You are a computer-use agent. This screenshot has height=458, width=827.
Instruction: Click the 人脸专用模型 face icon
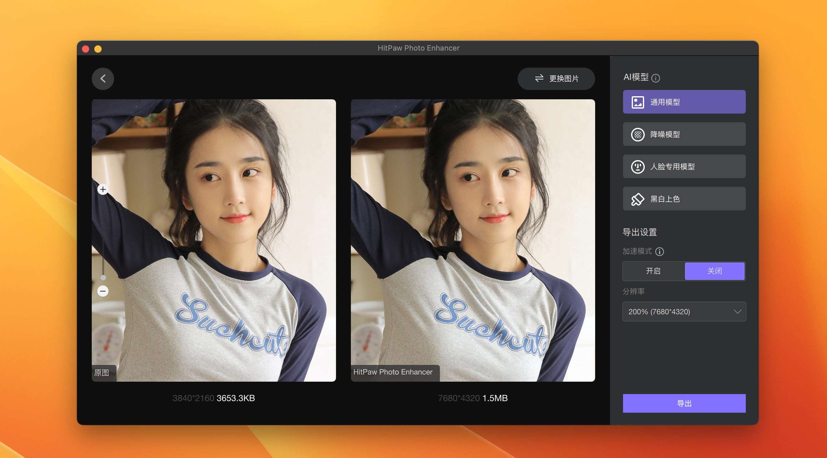tap(638, 167)
